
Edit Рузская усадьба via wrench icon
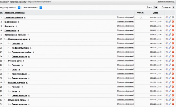click(170, 82)
